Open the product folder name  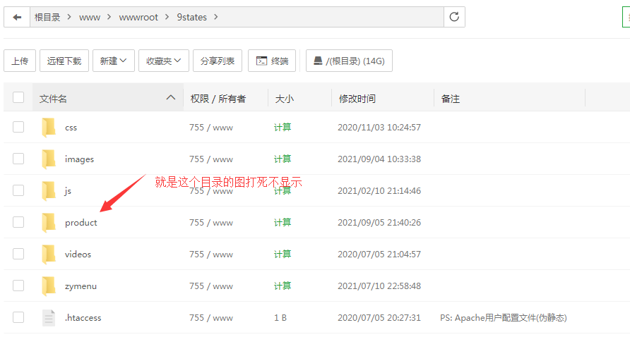point(81,223)
